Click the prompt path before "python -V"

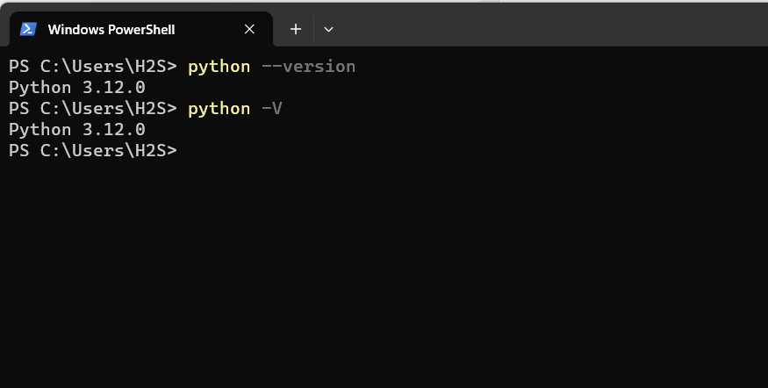pos(92,108)
